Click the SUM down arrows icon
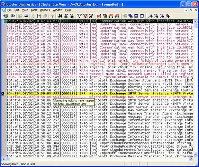 111,16
